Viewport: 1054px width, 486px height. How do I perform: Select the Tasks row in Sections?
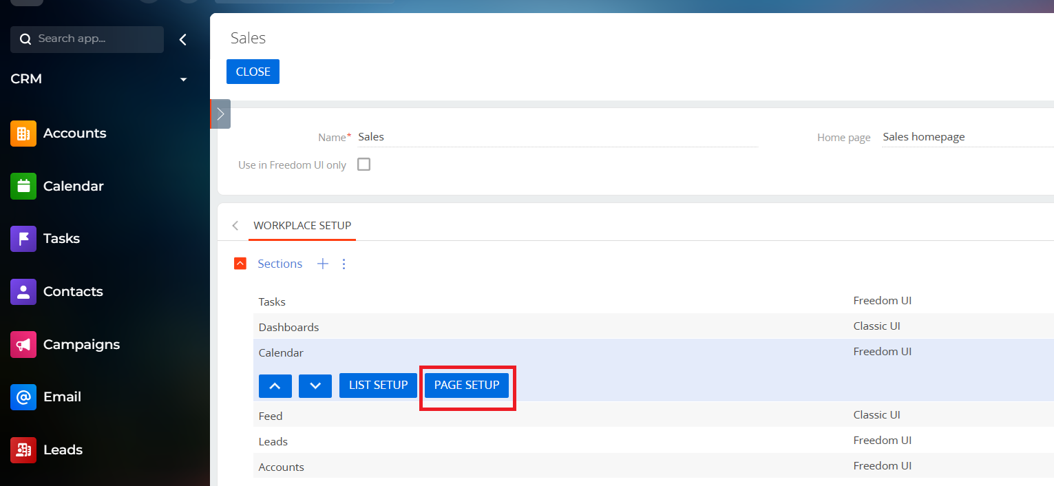(x=653, y=302)
